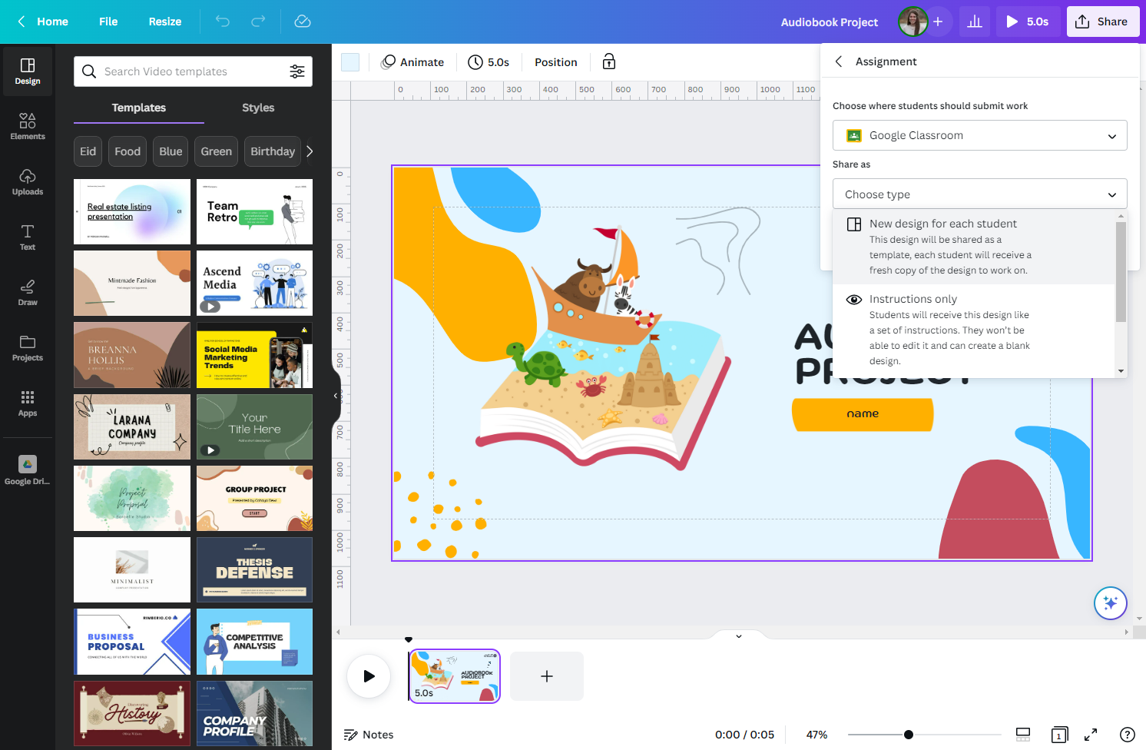Switch to the Styles tab
1146x750 pixels.
click(x=258, y=108)
